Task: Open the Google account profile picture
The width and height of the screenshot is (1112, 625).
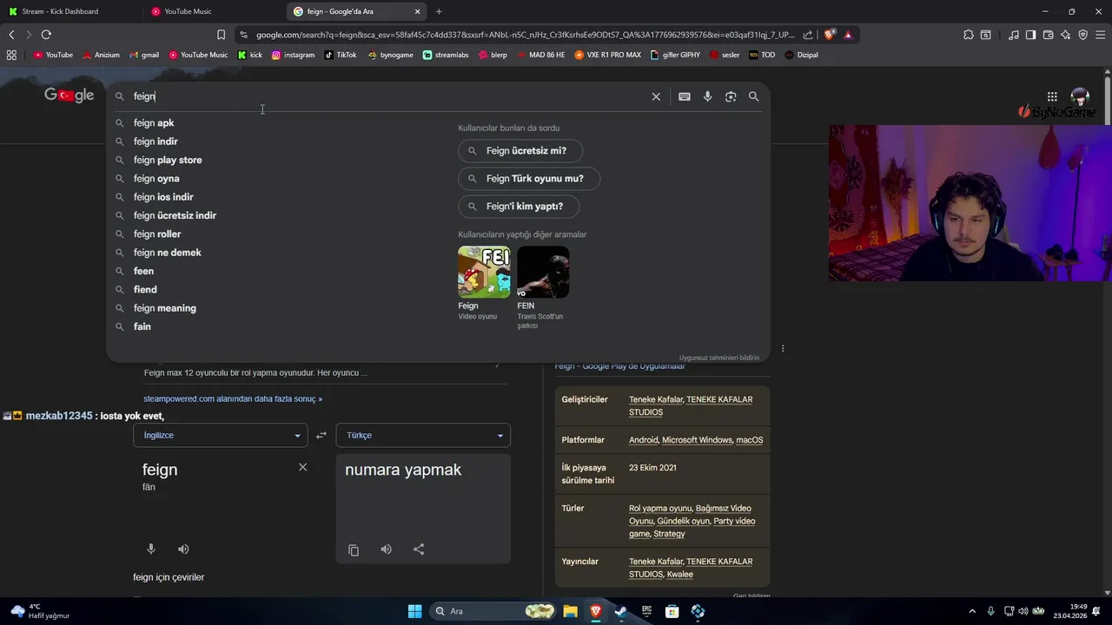Action: (x=1080, y=95)
